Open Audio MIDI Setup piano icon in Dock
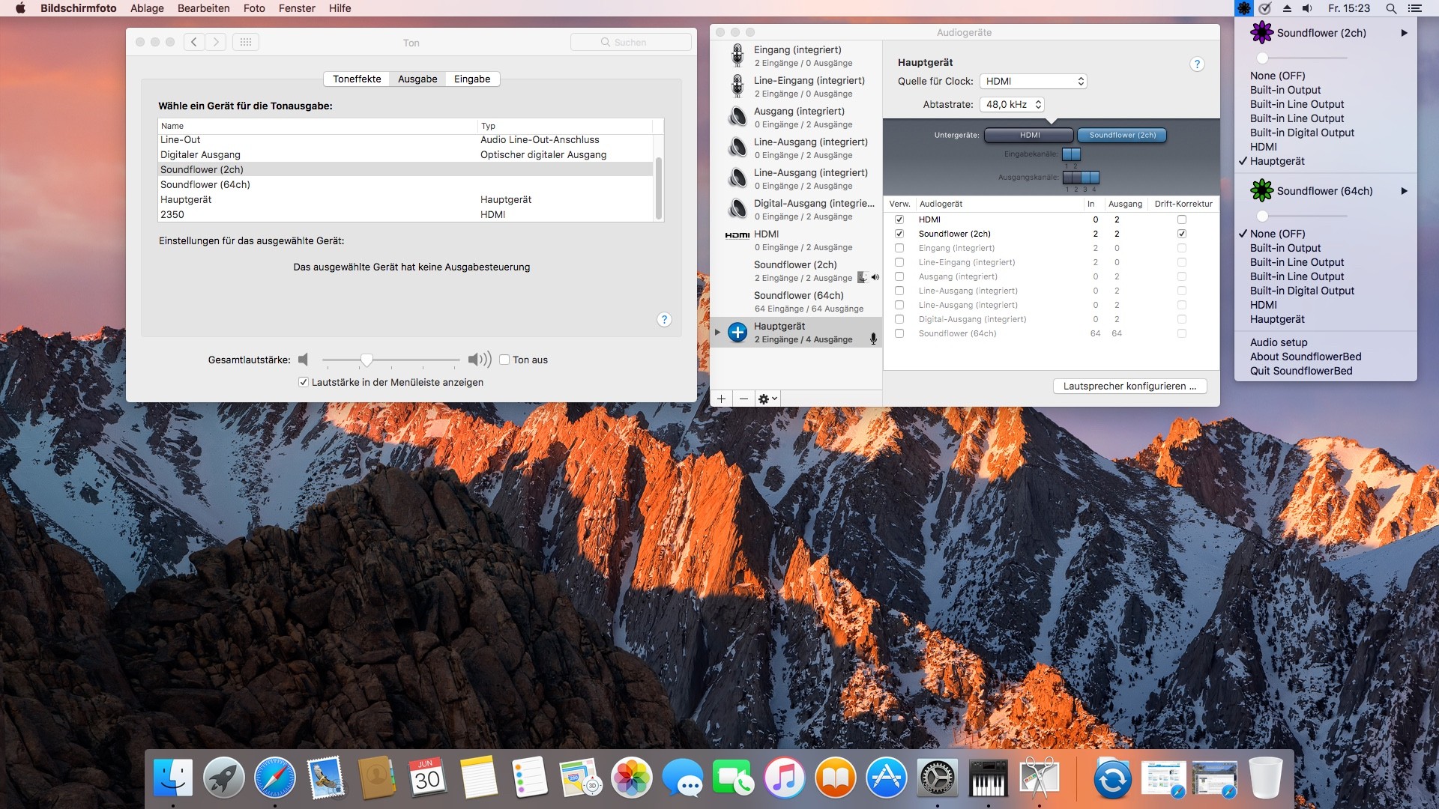Viewport: 1439px width, 809px height. 988,779
